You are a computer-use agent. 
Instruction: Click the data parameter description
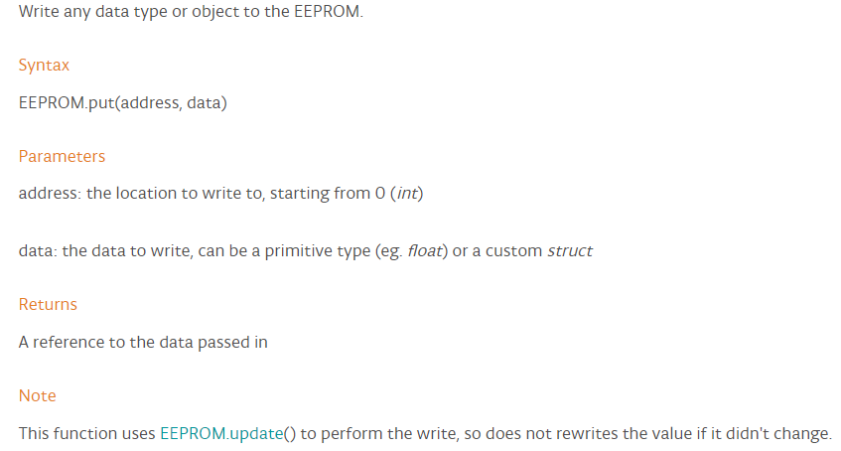305,250
